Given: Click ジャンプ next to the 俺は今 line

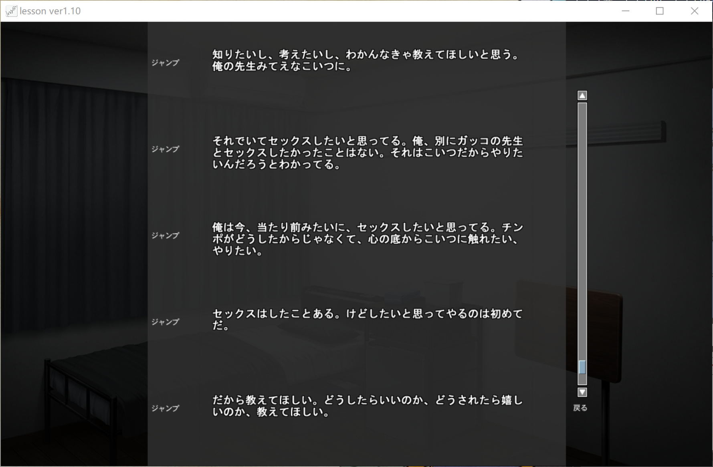Looking at the screenshot, I should (165, 236).
